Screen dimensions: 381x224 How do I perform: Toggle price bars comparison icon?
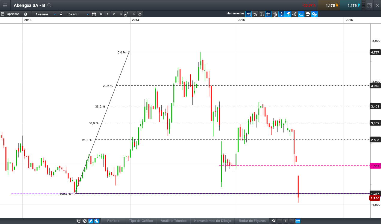click(295, 14)
